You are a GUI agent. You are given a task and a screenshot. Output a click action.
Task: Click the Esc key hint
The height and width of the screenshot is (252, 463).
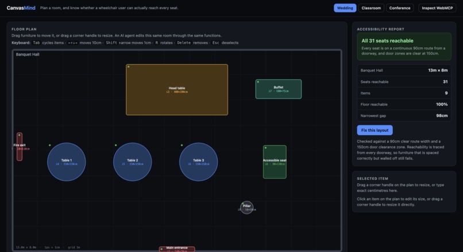(216, 43)
